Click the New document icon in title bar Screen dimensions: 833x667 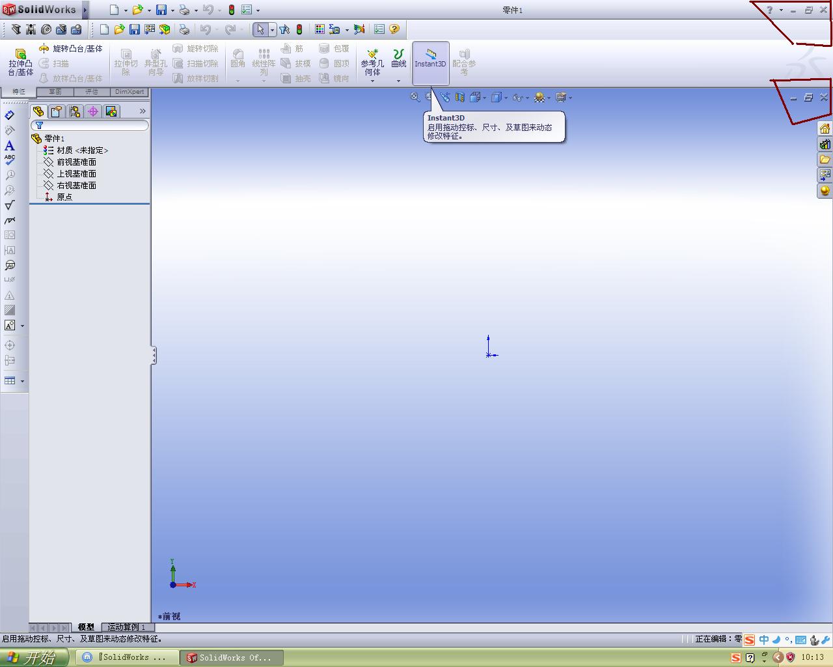point(114,10)
